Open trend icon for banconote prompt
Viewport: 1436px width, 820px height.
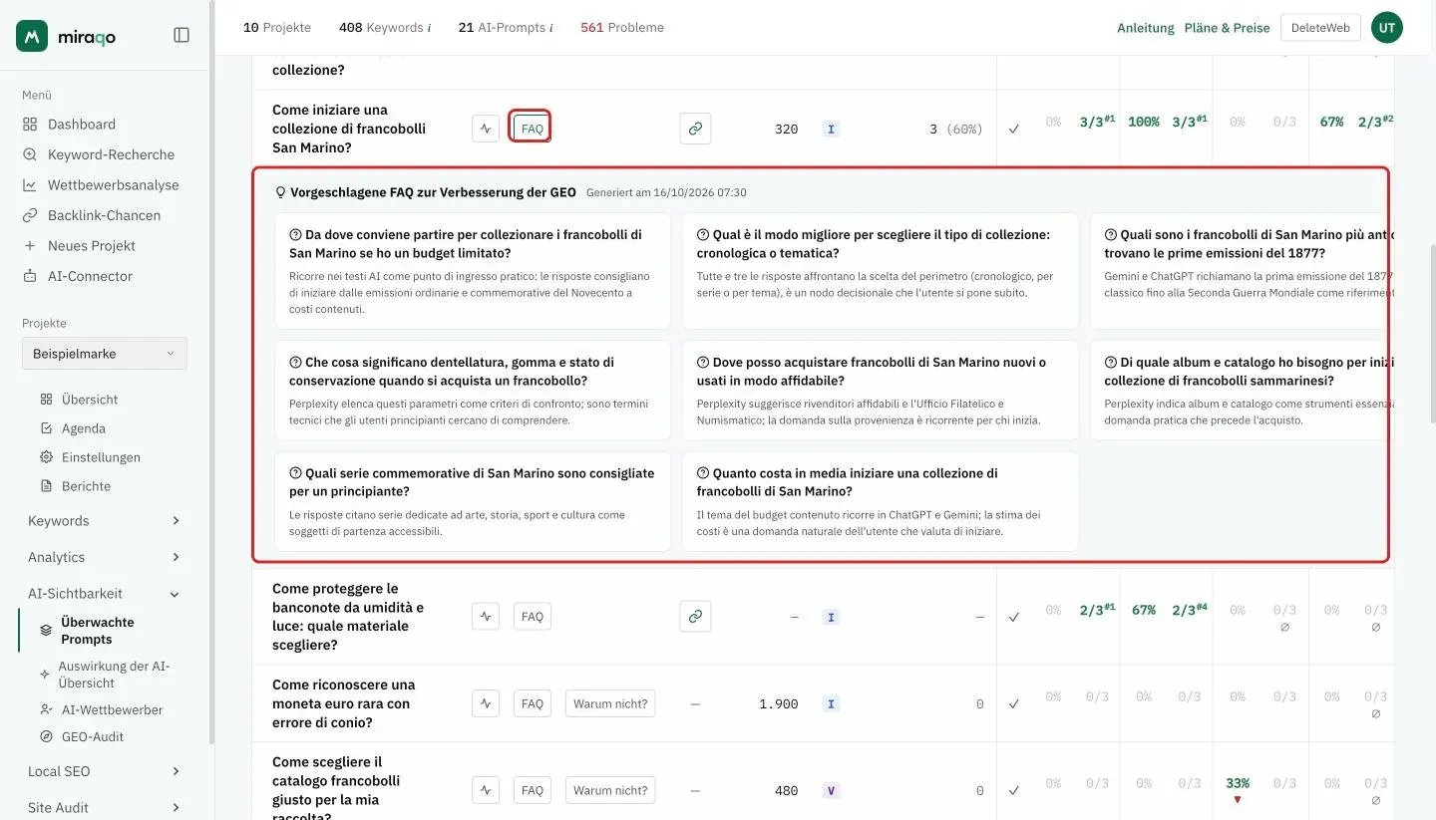pyautogui.click(x=486, y=617)
